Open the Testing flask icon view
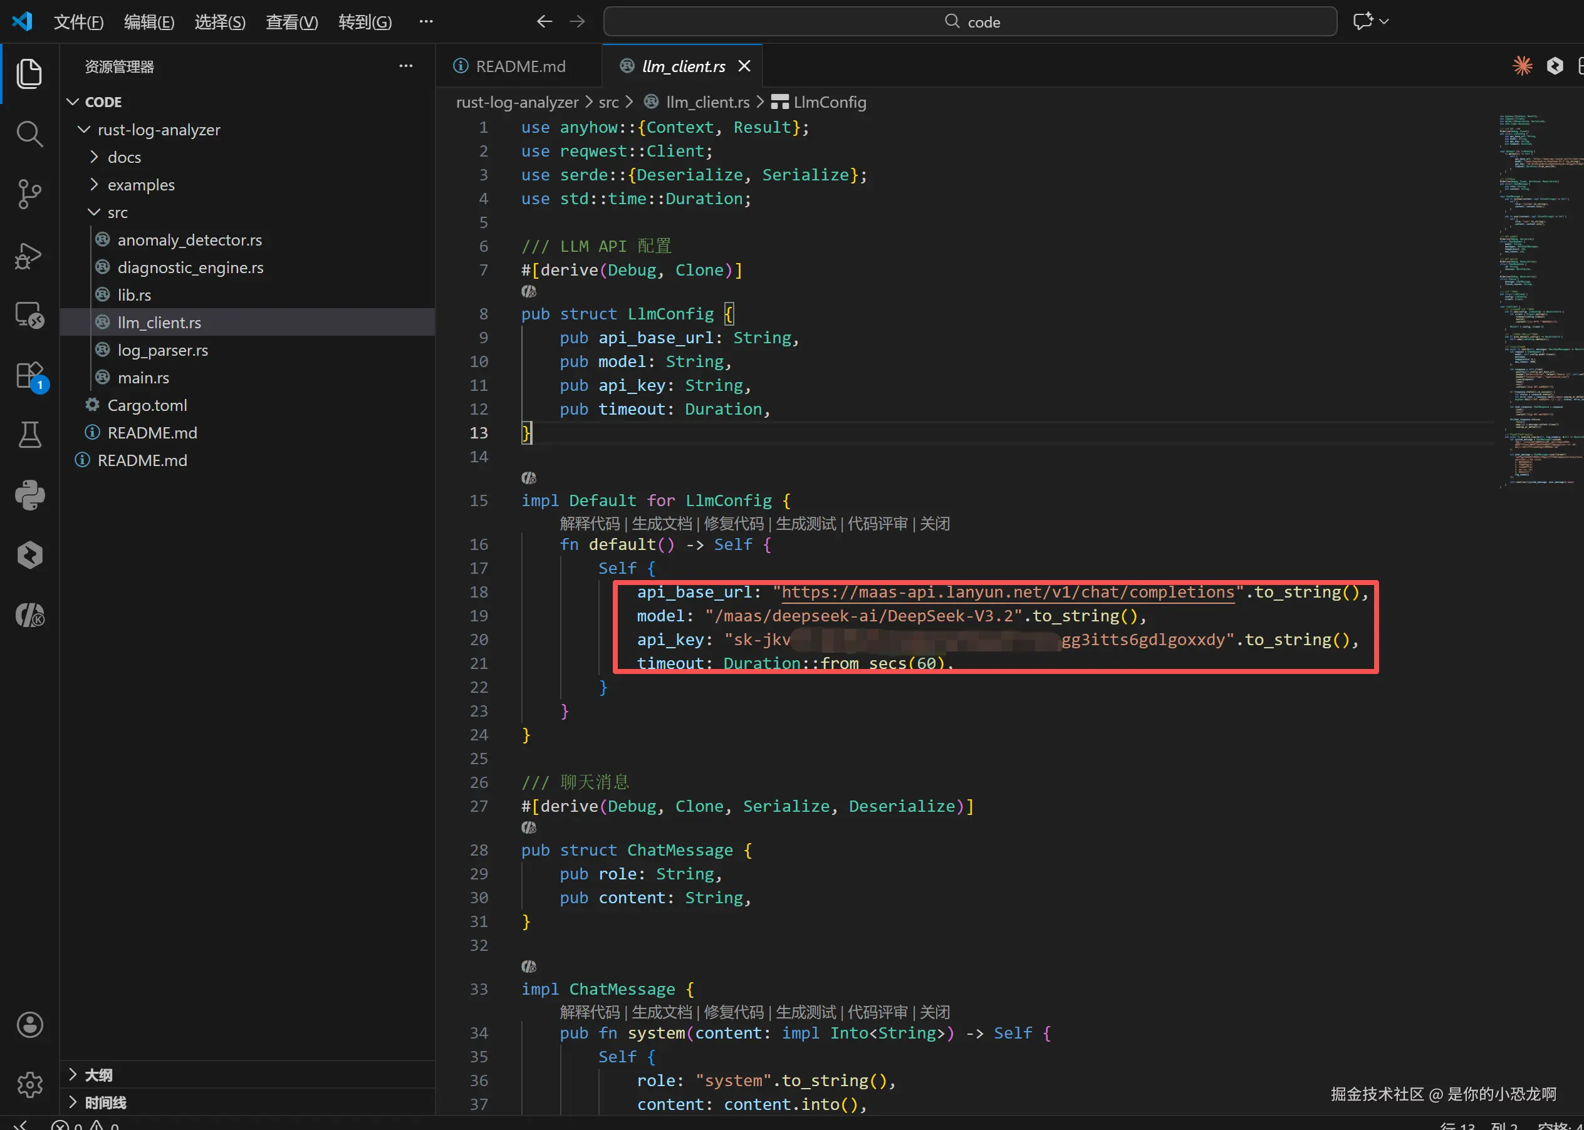Screen dimensions: 1584x1130 (29, 435)
